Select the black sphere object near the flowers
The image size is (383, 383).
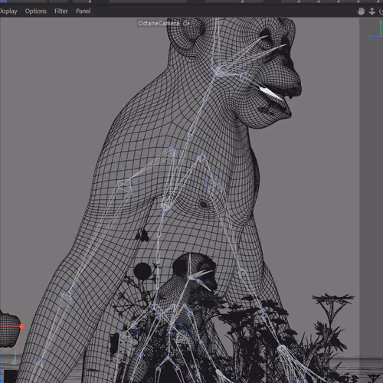point(142,271)
